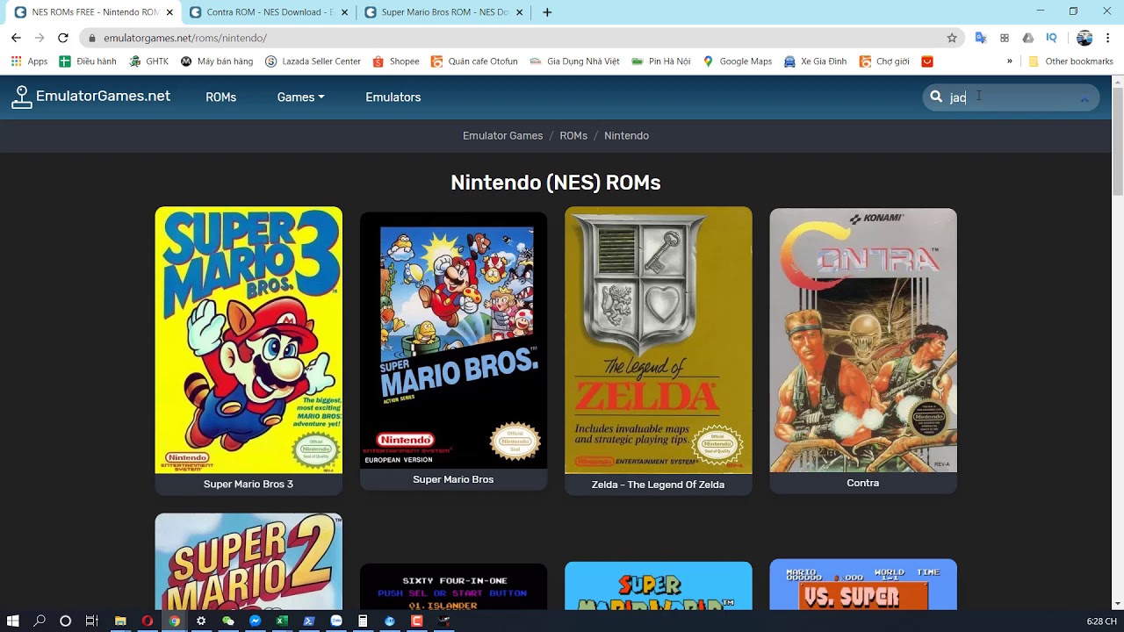
Task: Click the EmulatorGames.net joystick logo icon
Action: 21,97
